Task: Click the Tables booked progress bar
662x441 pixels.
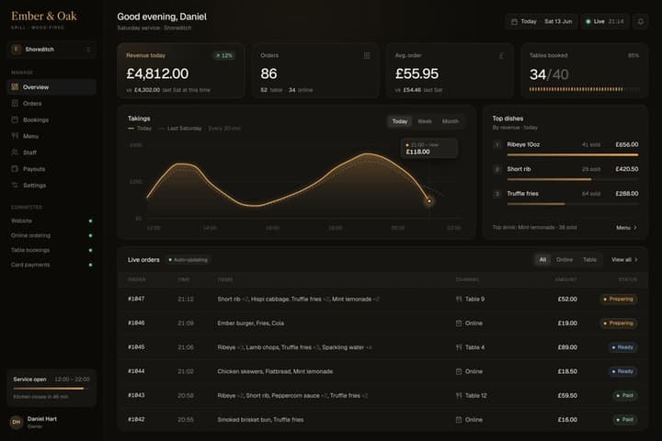Action: point(584,89)
